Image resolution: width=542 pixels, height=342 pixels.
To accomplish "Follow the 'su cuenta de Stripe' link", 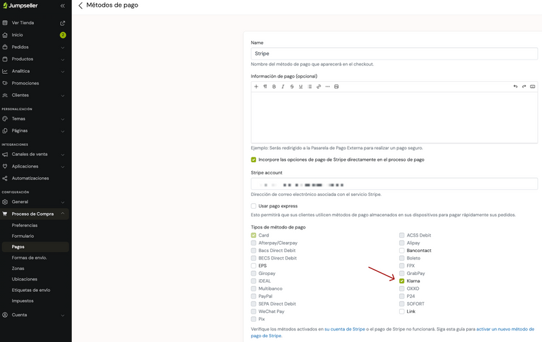I will coord(345,329).
